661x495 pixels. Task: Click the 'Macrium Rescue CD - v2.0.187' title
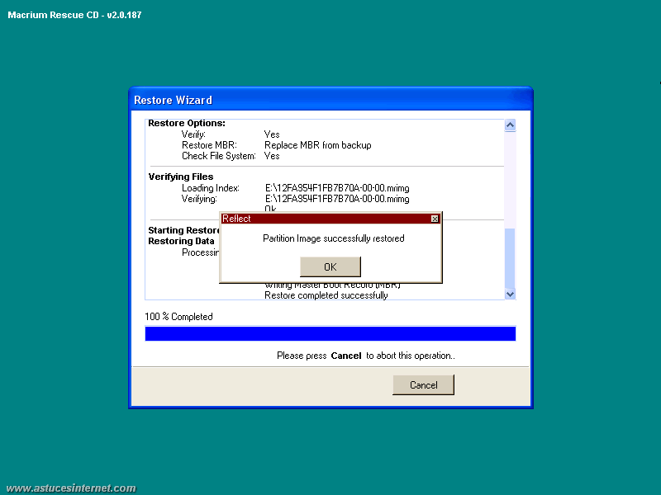click(74, 15)
